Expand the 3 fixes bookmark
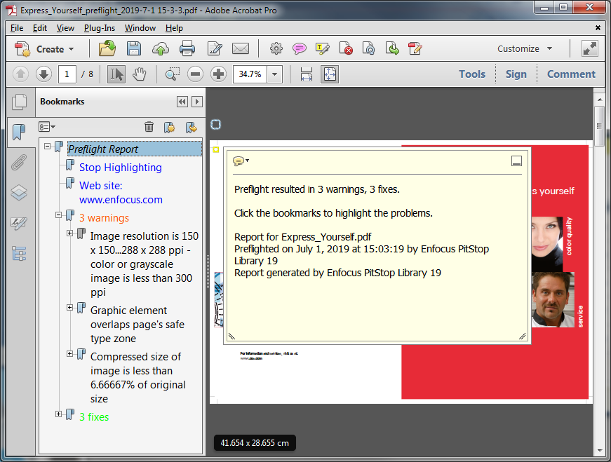 click(x=59, y=414)
